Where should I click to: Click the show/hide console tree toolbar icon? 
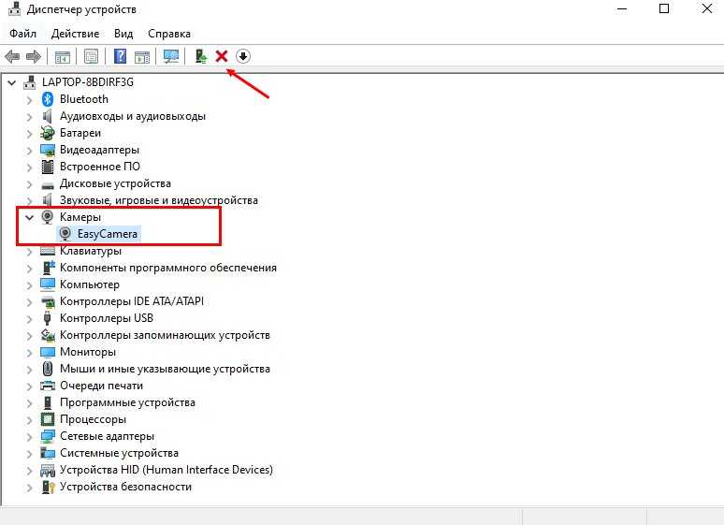click(63, 56)
